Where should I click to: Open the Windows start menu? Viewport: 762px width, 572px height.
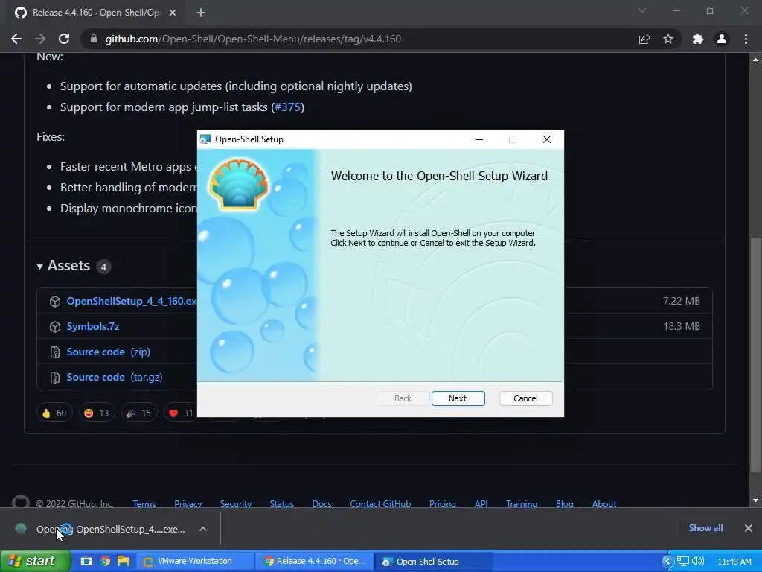(36, 561)
